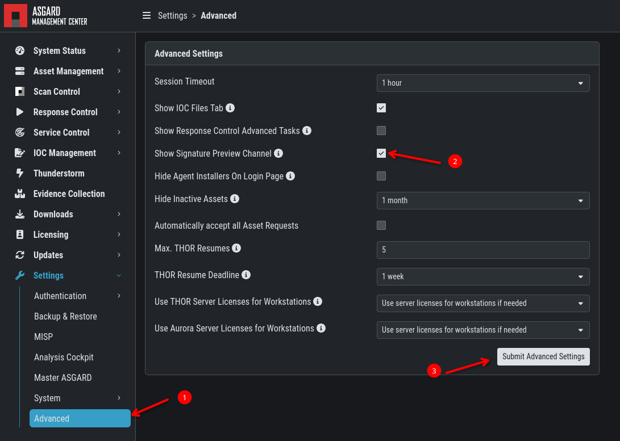Toggle Show Signature Preview Channel checkbox
This screenshot has width=620, height=441.
point(381,153)
